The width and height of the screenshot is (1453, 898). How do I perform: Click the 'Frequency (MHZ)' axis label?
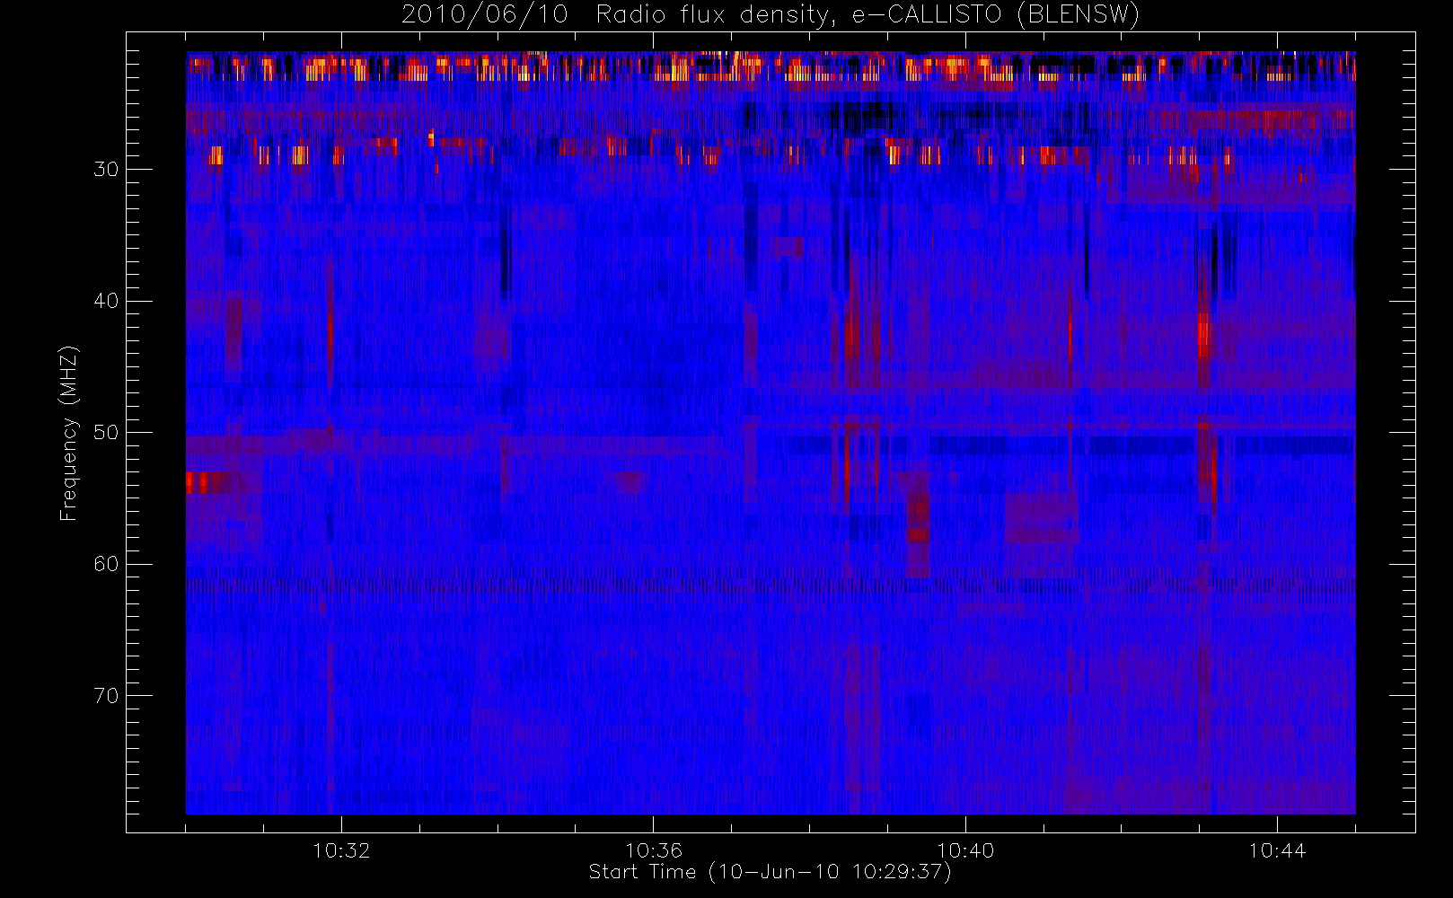[x=68, y=433]
